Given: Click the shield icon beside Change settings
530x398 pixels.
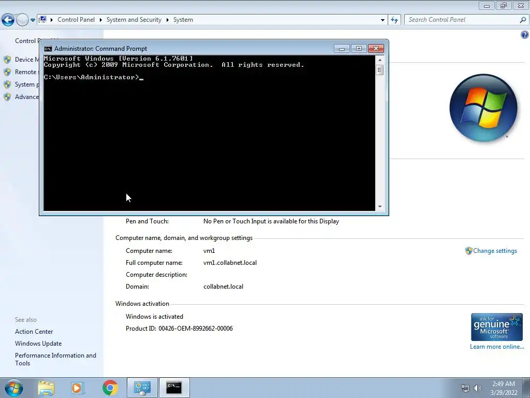Looking at the screenshot, I should pyautogui.click(x=468, y=251).
